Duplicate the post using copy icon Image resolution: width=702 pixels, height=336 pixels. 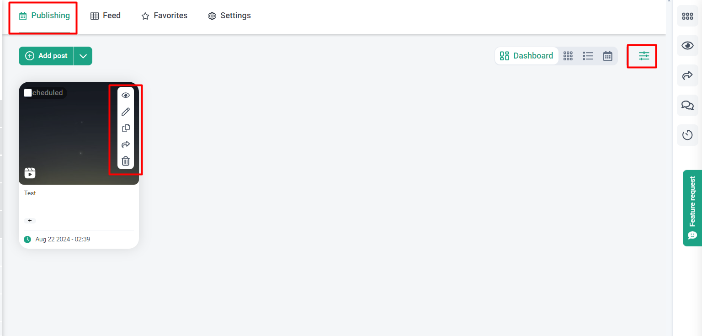[126, 128]
